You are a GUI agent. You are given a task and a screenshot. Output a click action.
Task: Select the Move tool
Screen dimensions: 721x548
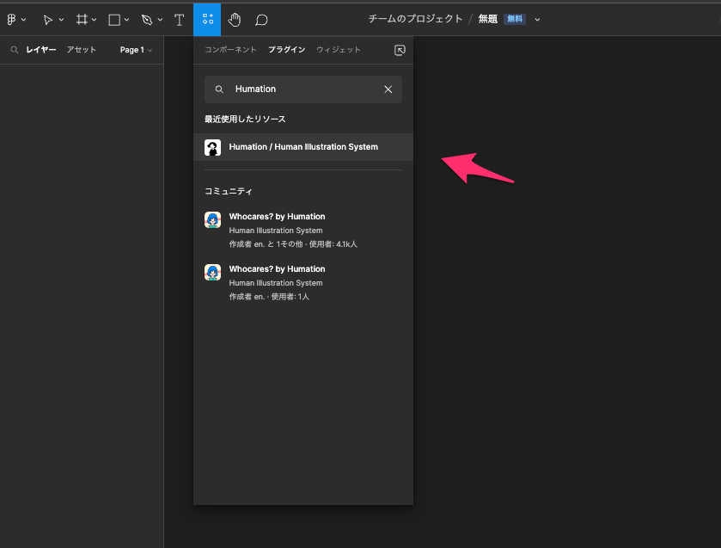click(48, 19)
